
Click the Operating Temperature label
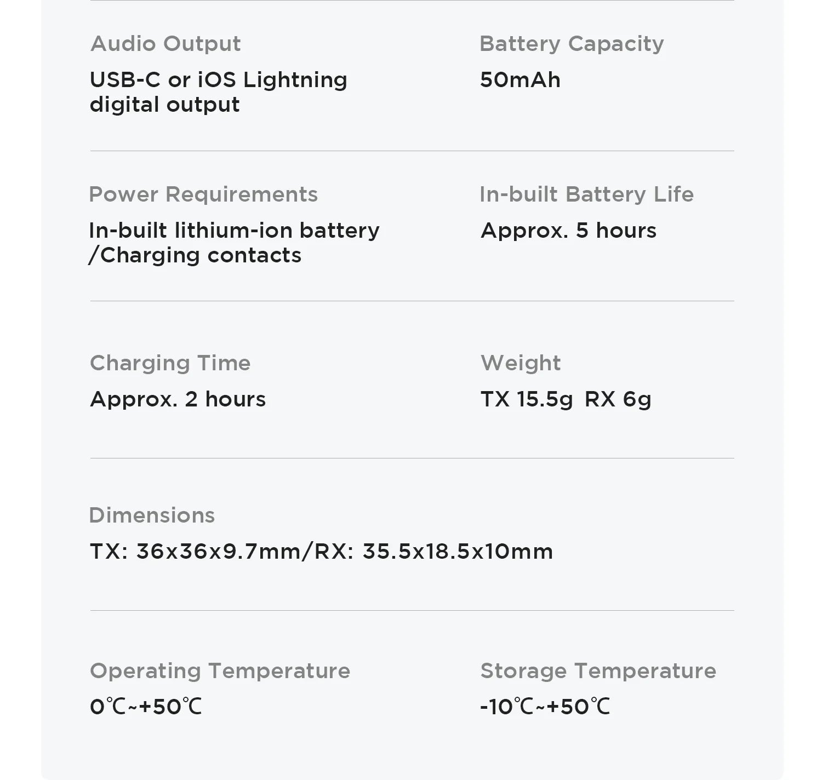[220, 671]
